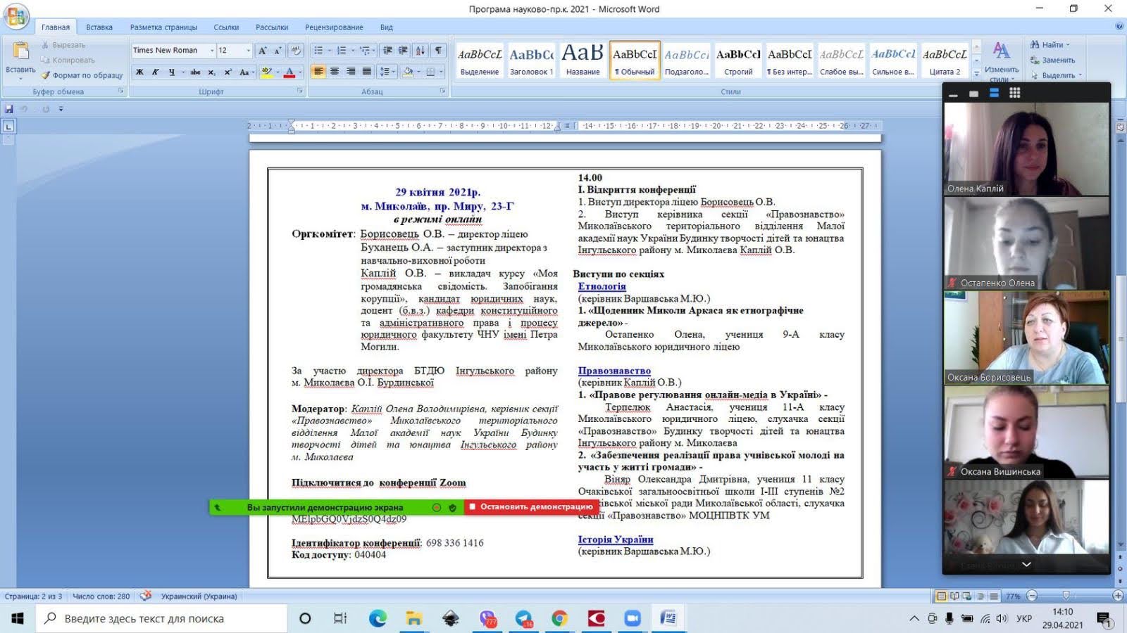Screen dimensions: 1127x633
Task: Apply subscript (x₂) formatting
Action: pos(211,72)
